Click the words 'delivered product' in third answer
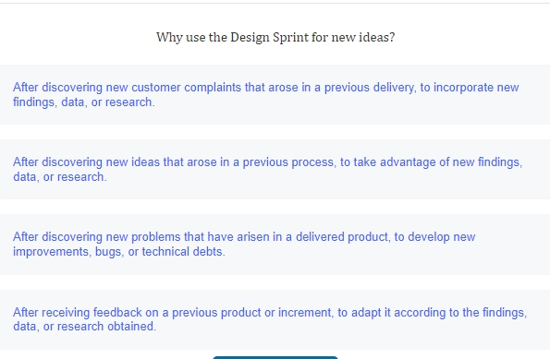550x359 pixels. (x=342, y=237)
